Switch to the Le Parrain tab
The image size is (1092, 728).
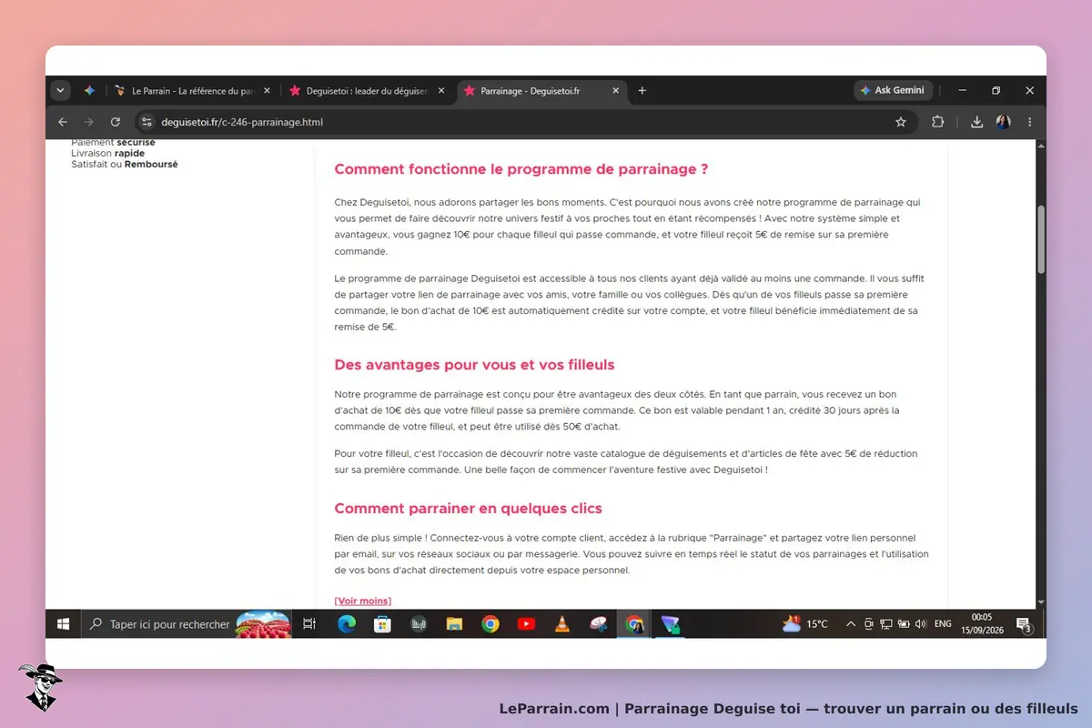pos(191,91)
